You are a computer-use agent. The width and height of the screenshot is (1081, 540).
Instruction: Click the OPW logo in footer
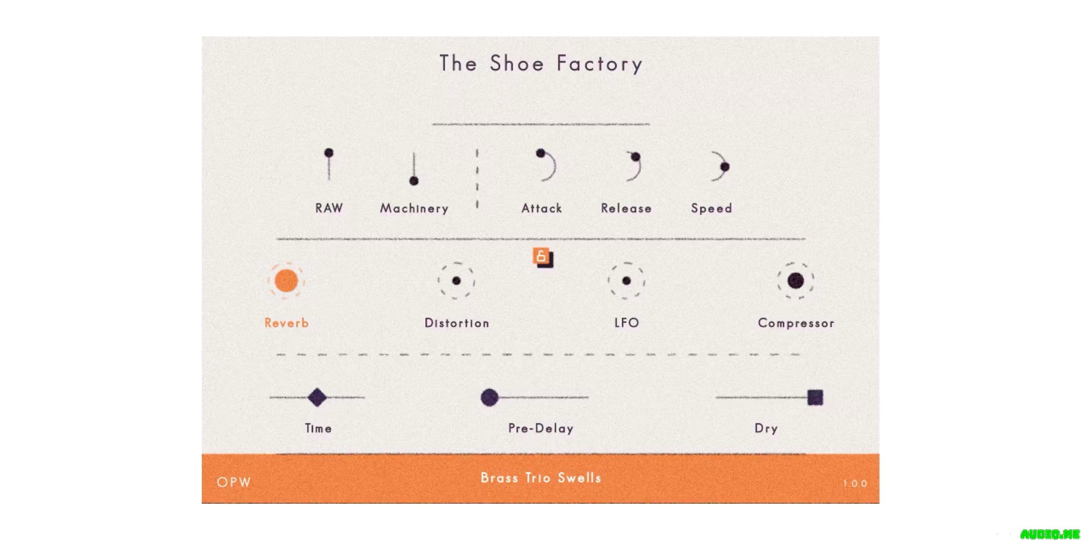[x=234, y=482]
